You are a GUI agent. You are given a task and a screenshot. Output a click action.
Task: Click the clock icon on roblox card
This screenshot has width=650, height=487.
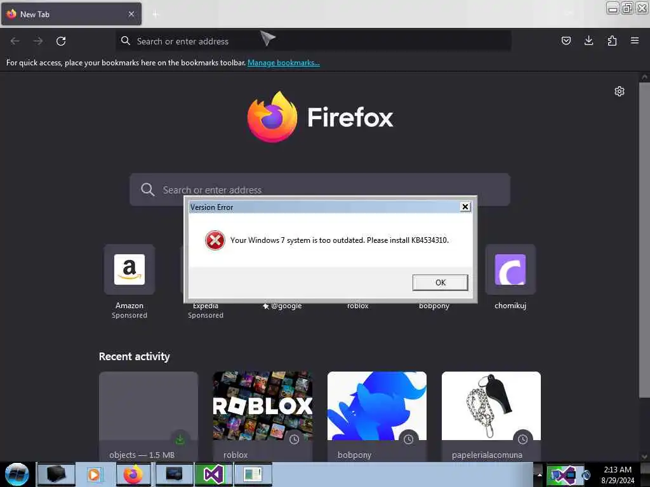295,439
